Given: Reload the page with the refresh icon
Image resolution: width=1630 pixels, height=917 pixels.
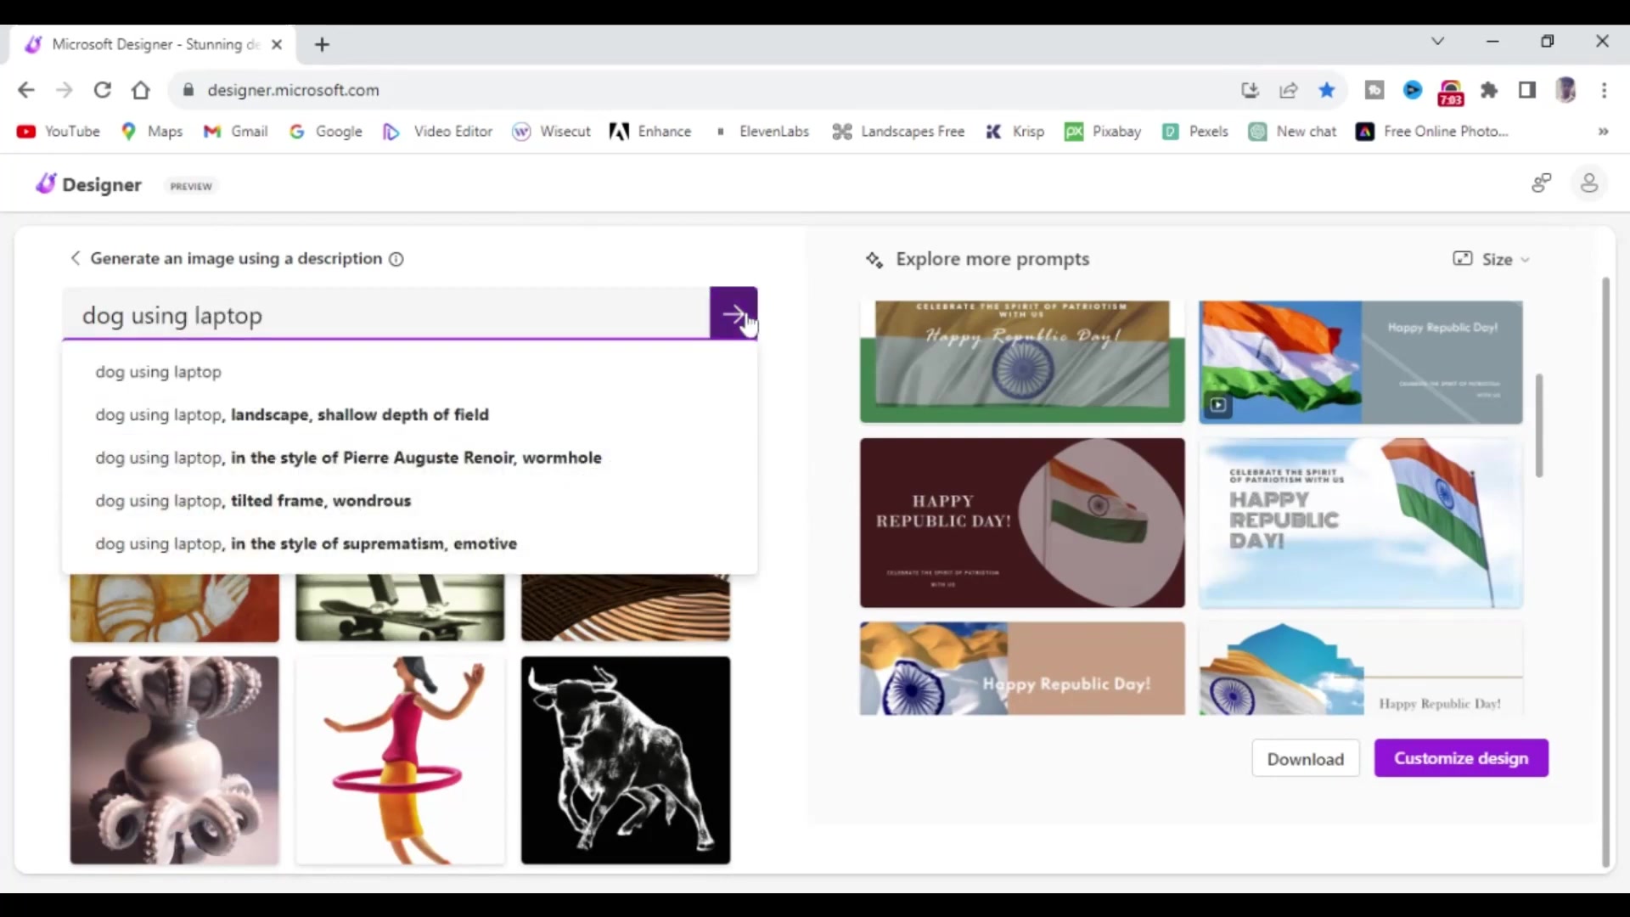Looking at the screenshot, I should pos(103,90).
